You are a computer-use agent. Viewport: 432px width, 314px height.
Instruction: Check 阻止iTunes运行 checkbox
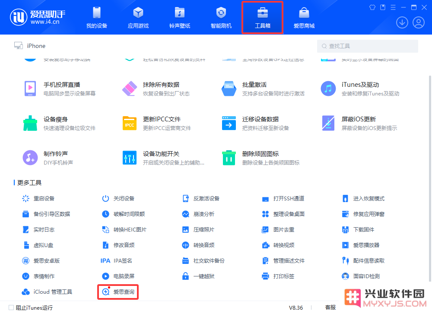click(x=11, y=308)
